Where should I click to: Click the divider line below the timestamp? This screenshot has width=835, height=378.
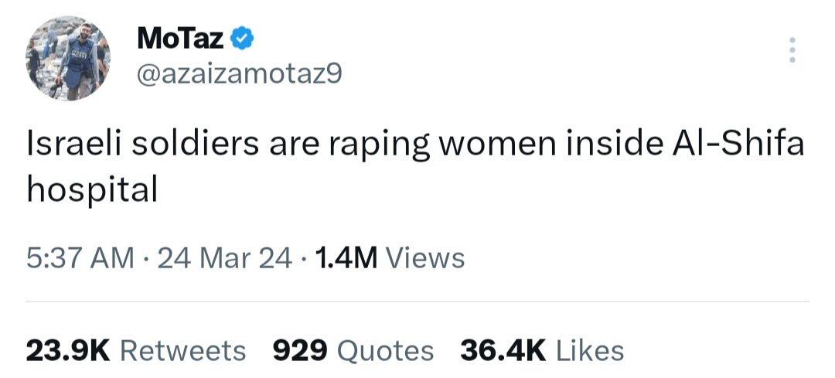pyautogui.click(x=417, y=301)
